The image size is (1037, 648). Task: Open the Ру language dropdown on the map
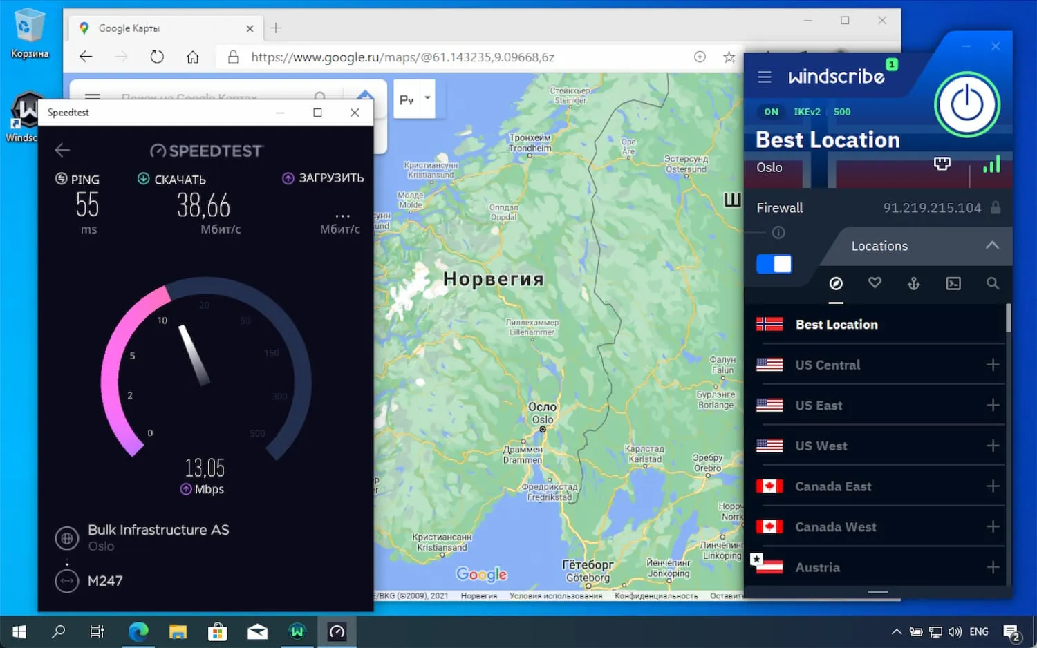(x=415, y=99)
